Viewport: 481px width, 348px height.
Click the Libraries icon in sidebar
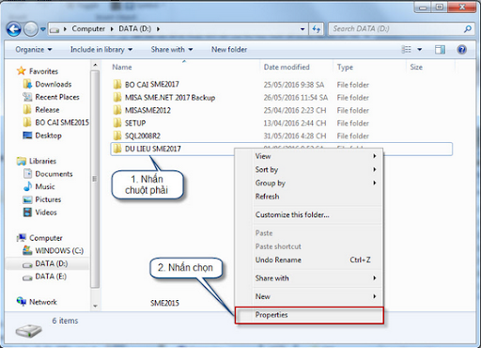coord(22,161)
